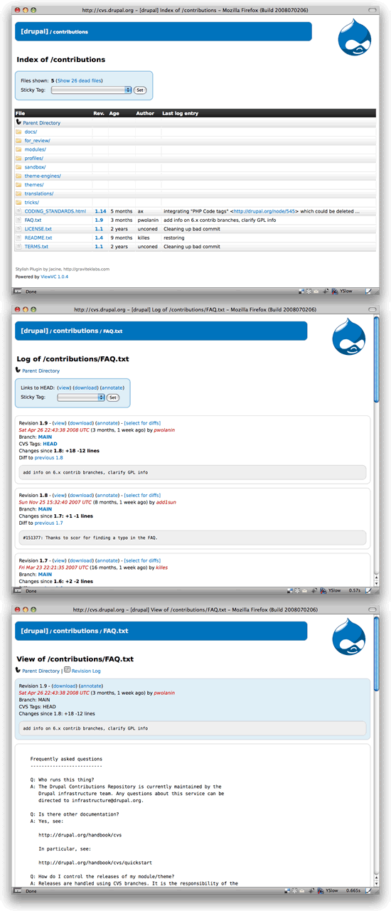Click the folder icon beside modules/
The image size is (391, 911).
point(19,149)
